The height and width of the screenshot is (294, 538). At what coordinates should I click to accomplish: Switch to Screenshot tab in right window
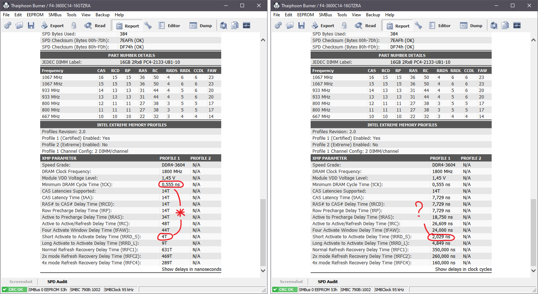pyautogui.click(x=291, y=282)
